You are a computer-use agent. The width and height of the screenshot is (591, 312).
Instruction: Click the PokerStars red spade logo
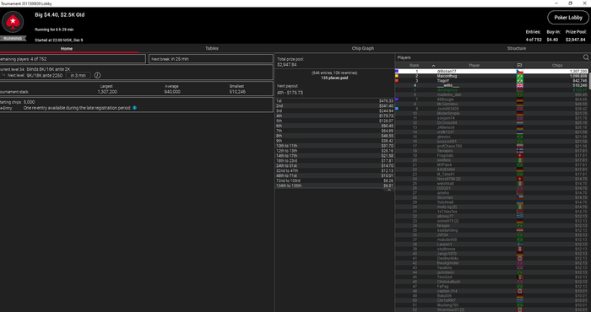(x=13, y=22)
